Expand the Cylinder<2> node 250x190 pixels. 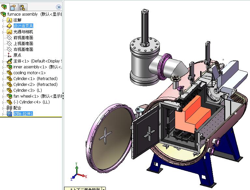click(3, 85)
